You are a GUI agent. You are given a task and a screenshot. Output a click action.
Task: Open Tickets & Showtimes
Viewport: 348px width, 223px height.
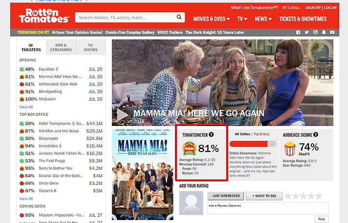(303, 19)
